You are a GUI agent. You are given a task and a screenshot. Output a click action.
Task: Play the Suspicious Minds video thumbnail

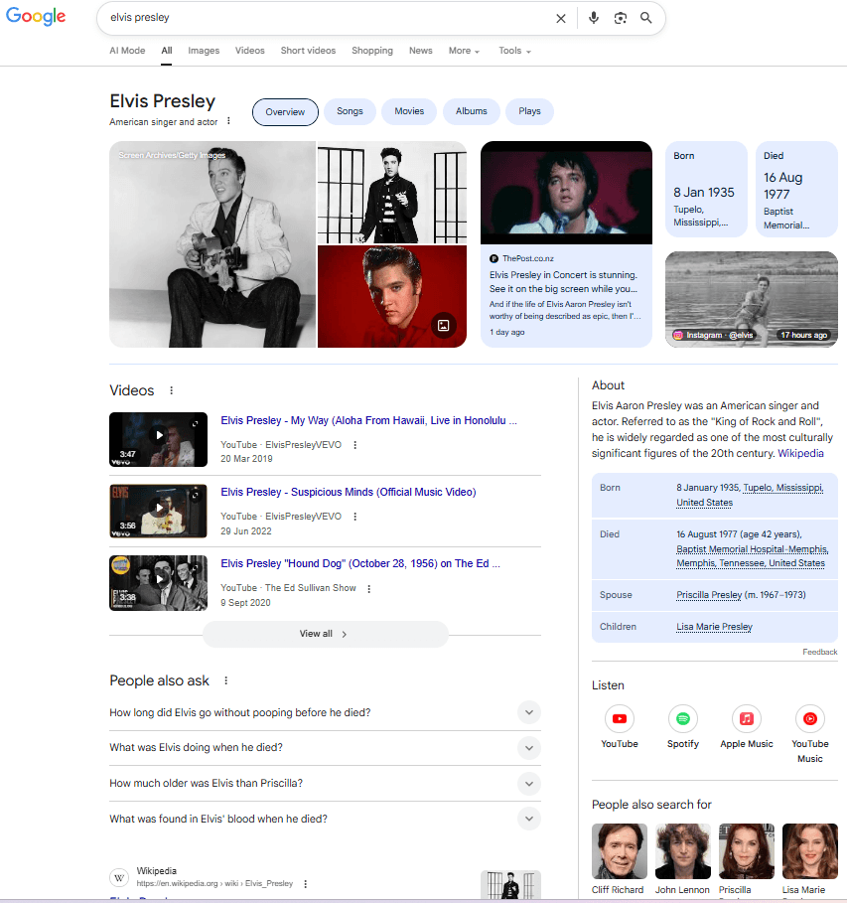158,511
